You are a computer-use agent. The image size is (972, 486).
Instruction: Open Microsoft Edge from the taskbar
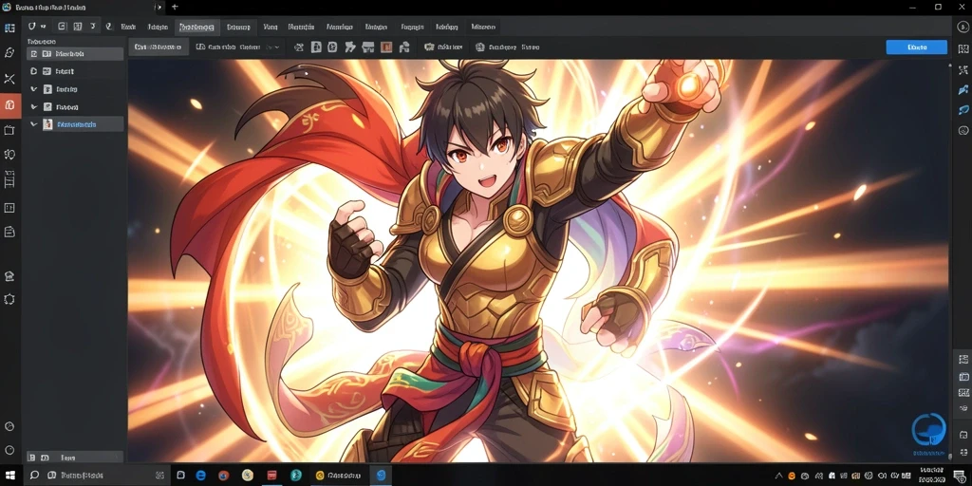201,476
